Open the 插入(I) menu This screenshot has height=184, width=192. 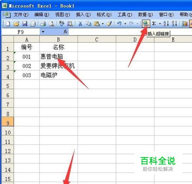[x=83, y=15]
